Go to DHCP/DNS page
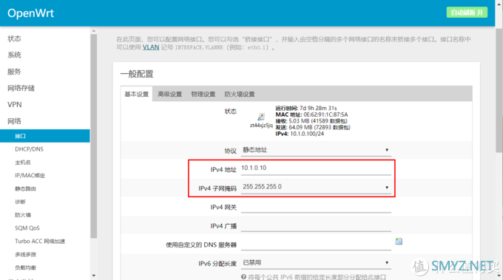 (29, 149)
